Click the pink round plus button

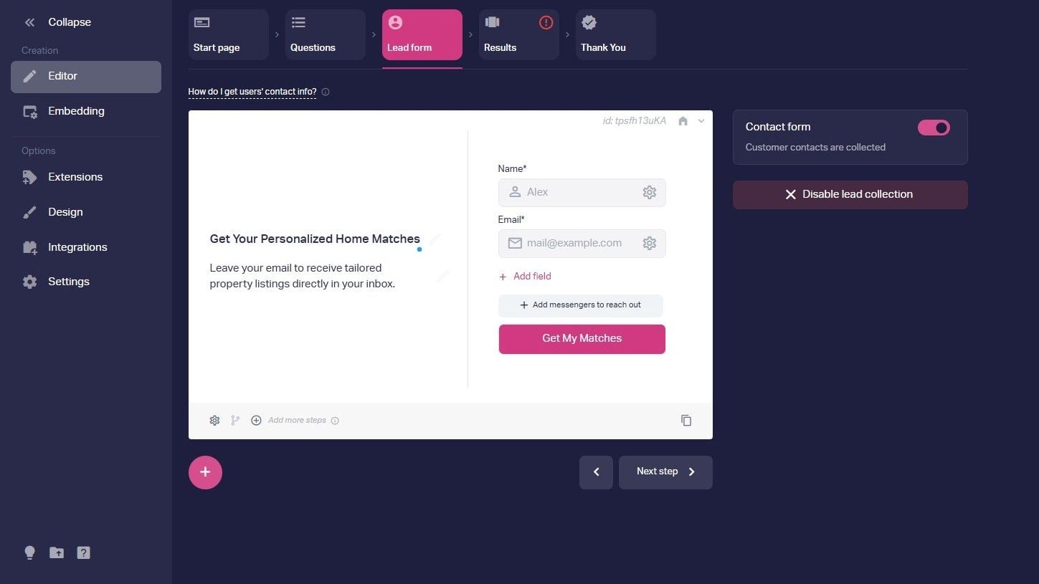[205, 472]
